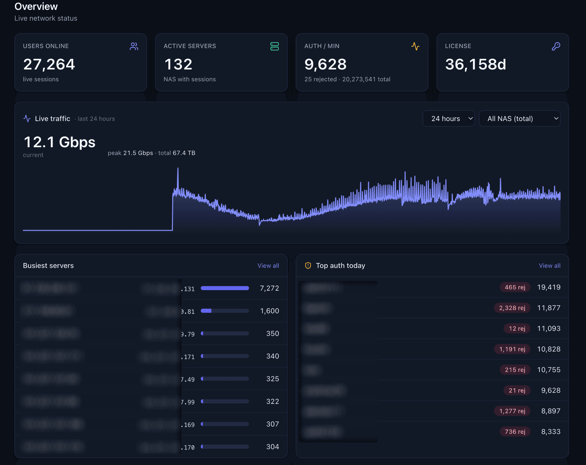This screenshot has height=465, width=586.
Task: Click the 12.1 Gbps current traffic value
Action: (x=59, y=142)
